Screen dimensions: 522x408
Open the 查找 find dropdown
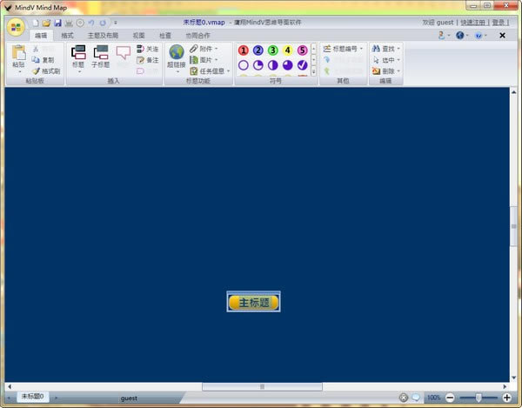386,49
